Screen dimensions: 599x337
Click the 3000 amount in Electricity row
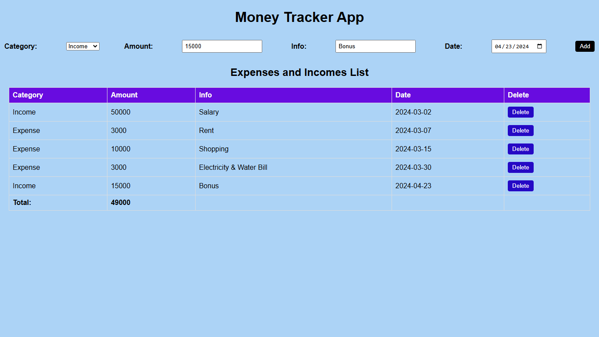point(151,168)
